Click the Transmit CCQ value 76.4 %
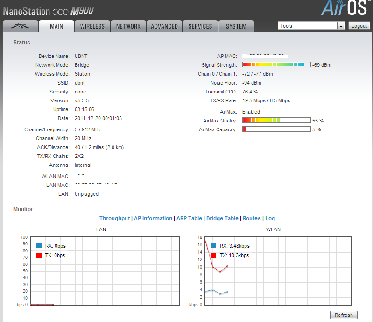This screenshot has height=322, width=373. (x=250, y=92)
